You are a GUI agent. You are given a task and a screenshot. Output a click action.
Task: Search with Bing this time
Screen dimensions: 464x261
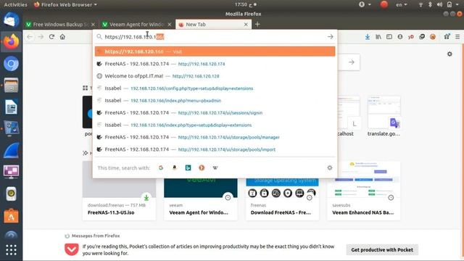pyautogui.click(x=188, y=167)
